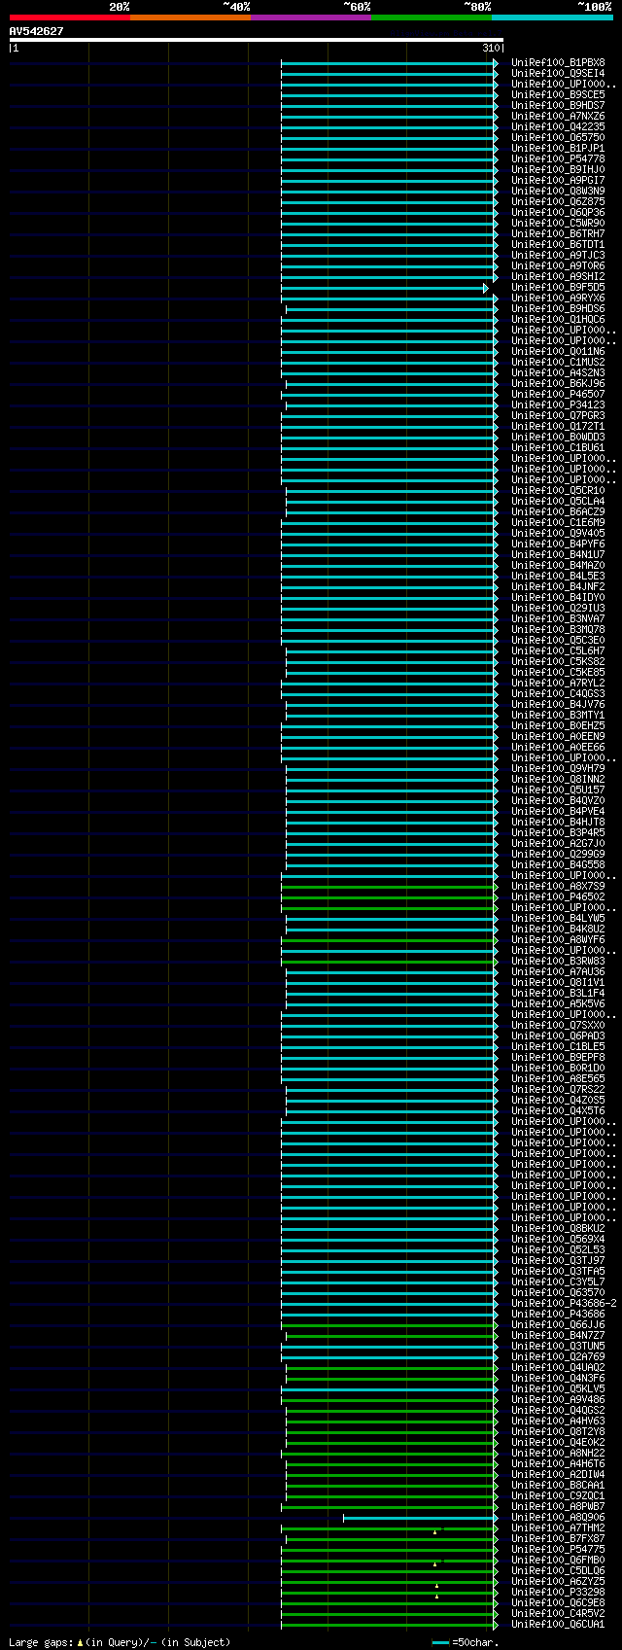Select label UniRef100_C1E6M9
Screen dimensions: 622x1650
(558, 522)
